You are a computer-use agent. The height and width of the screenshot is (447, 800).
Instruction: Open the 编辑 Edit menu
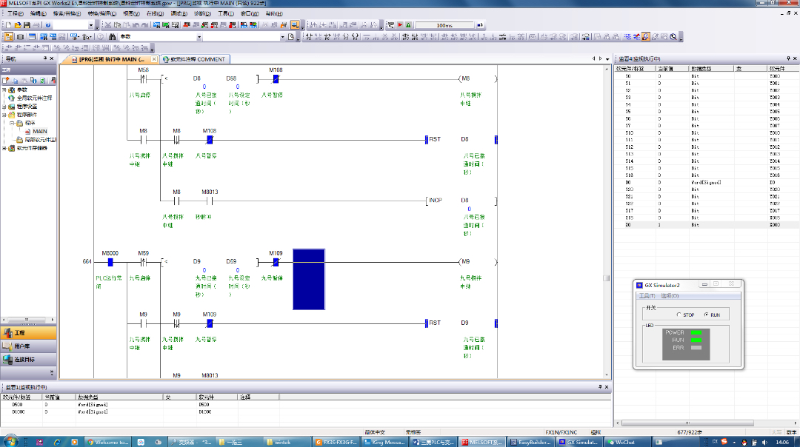(39, 14)
